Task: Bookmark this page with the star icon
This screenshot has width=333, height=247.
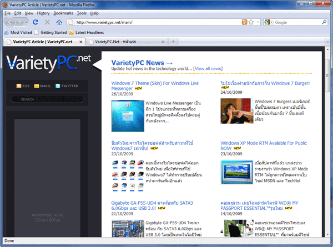Action: click(251, 22)
